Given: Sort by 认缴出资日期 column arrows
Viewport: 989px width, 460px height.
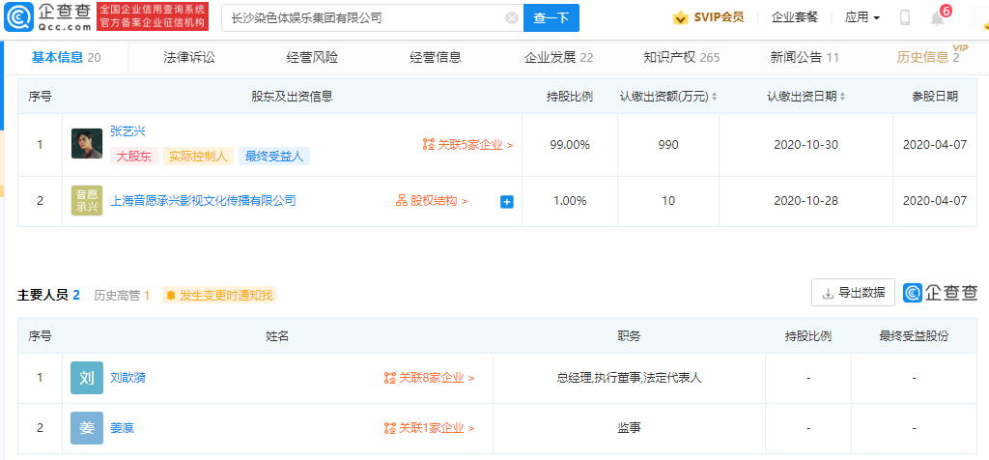Looking at the screenshot, I should click(842, 97).
